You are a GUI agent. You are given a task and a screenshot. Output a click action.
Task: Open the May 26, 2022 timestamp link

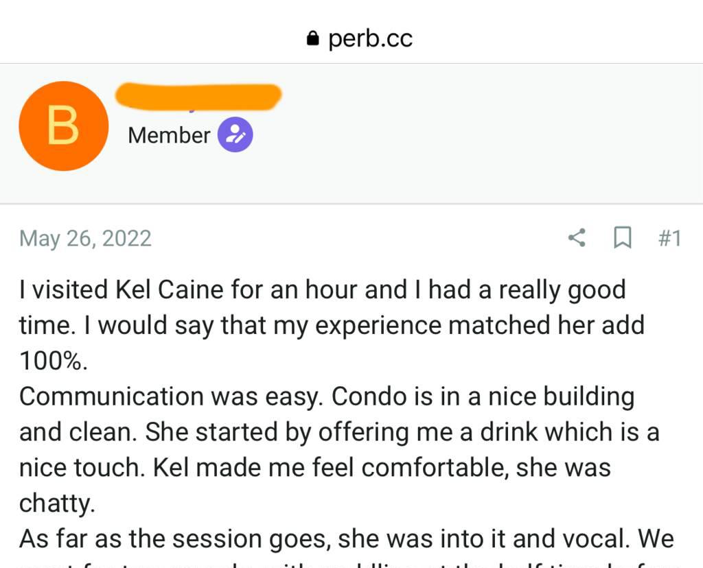[x=85, y=238]
